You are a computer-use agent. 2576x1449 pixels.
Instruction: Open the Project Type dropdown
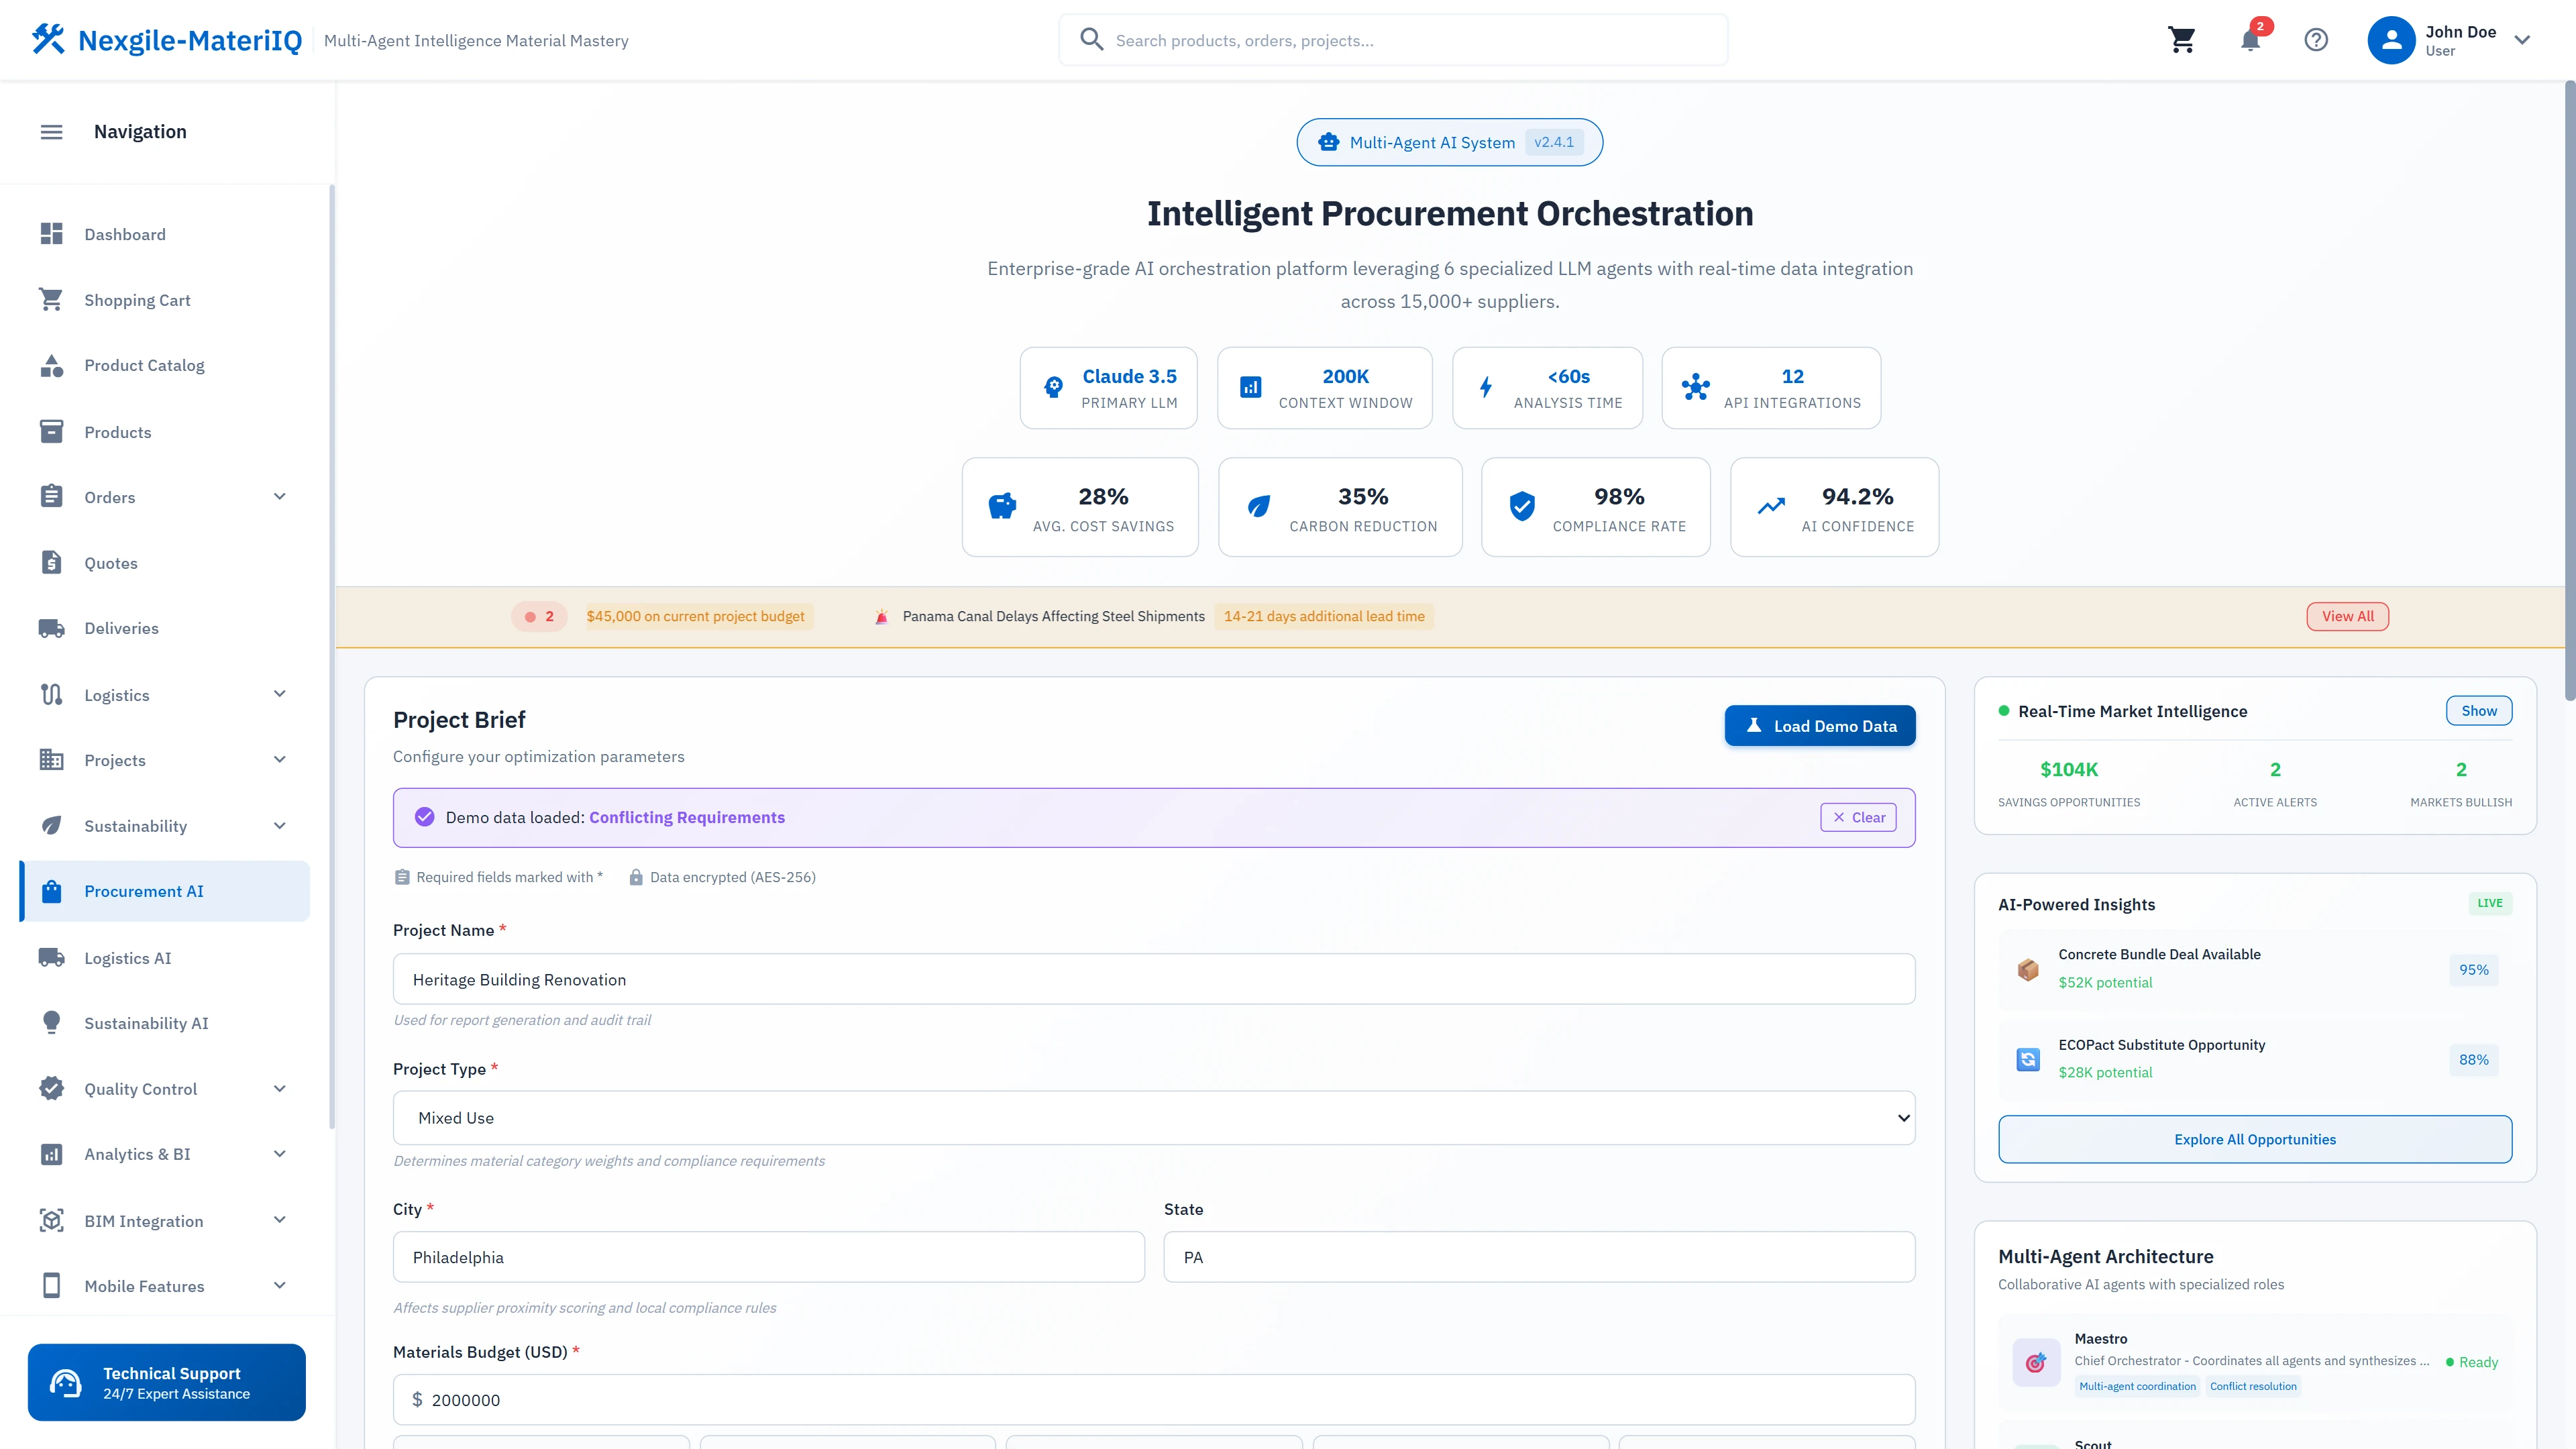click(x=1153, y=1118)
